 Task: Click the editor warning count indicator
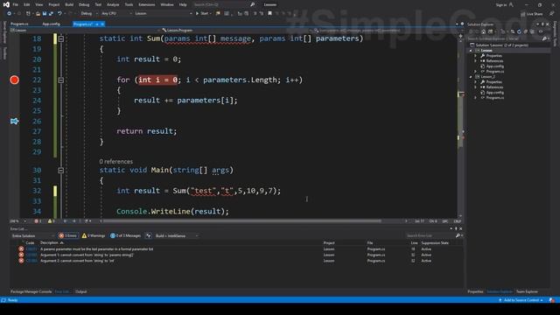pos(51,221)
